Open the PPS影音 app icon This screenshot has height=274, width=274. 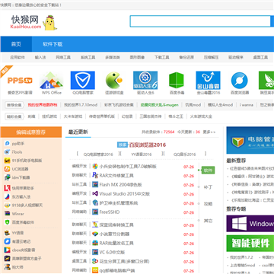(20, 81)
